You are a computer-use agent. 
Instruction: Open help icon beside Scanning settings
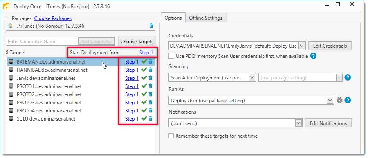click(x=348, y=77)
